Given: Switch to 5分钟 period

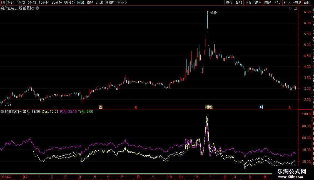Looking at the screenshot, I should [x=32, y=2].
